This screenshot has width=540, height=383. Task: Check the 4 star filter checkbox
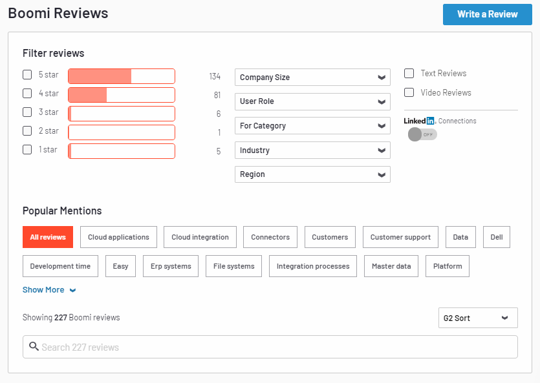pyautogui.click(x=27, y=93)
